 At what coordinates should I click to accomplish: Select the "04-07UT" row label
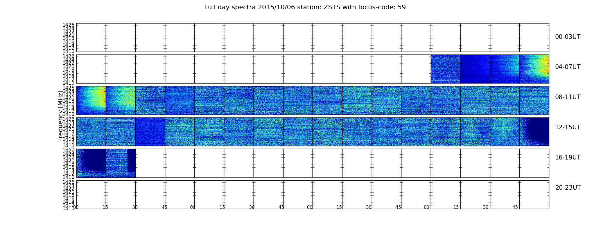click(568, 67)
